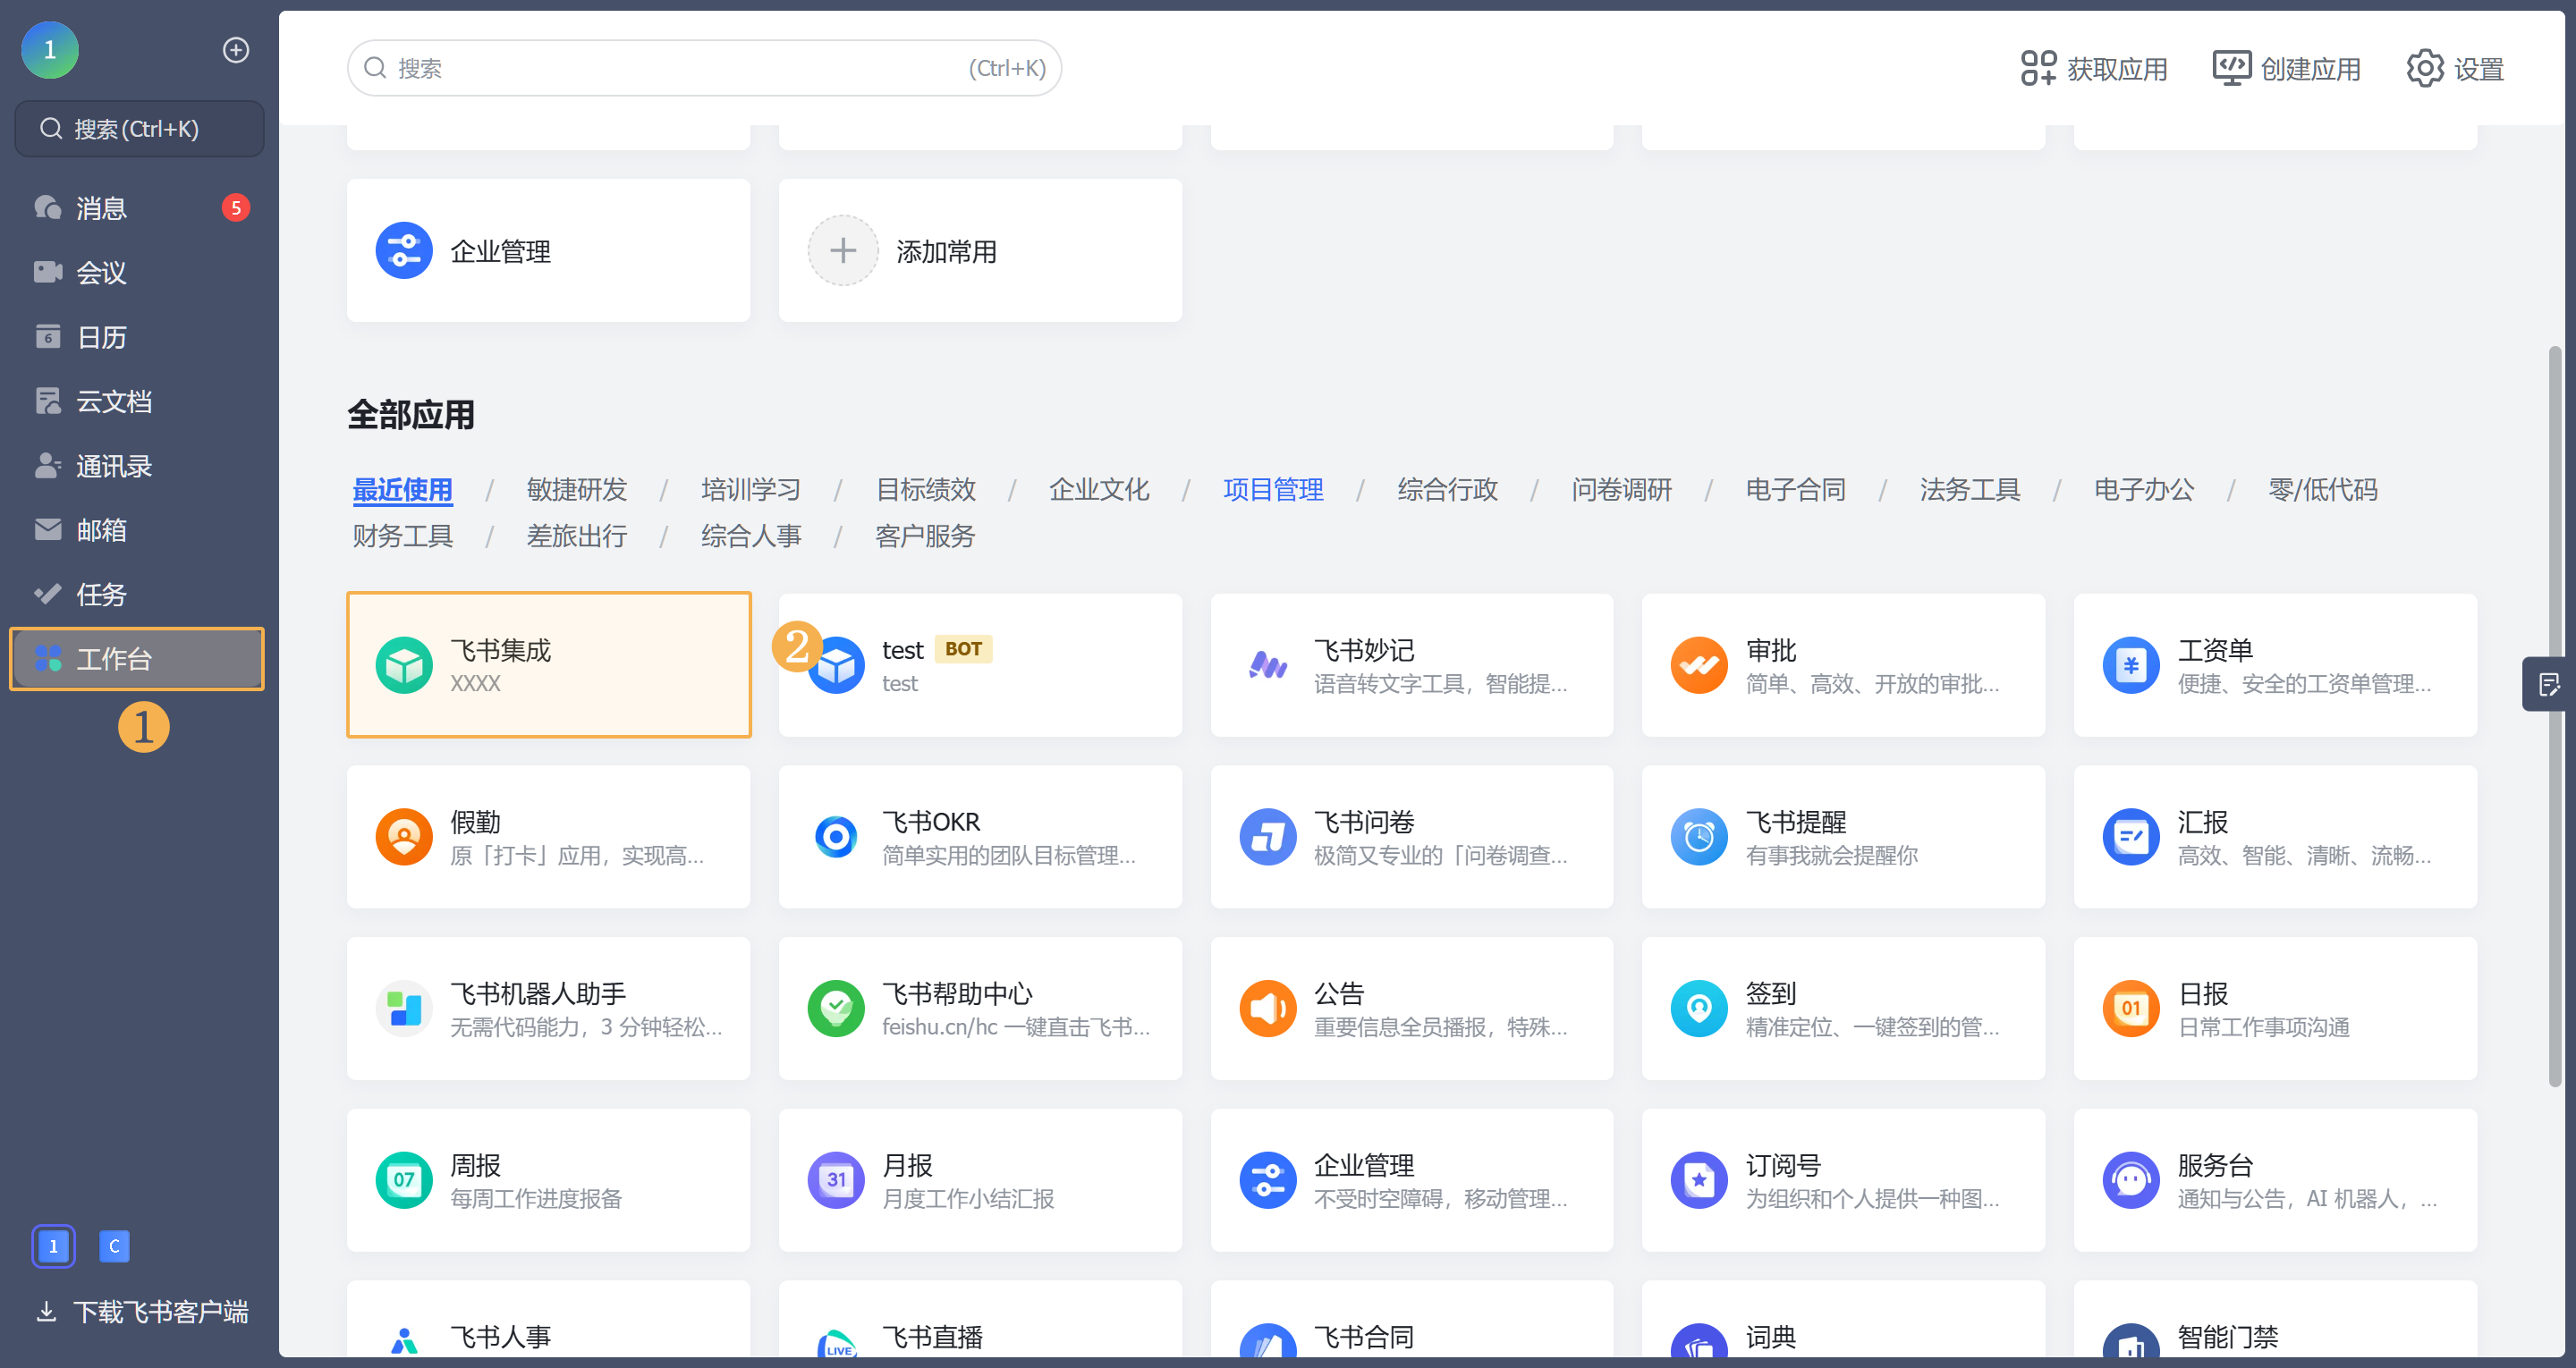The image size is (2576, 1368).
Task: Click the plus icon beside the avatar
Action: point(236,50)
